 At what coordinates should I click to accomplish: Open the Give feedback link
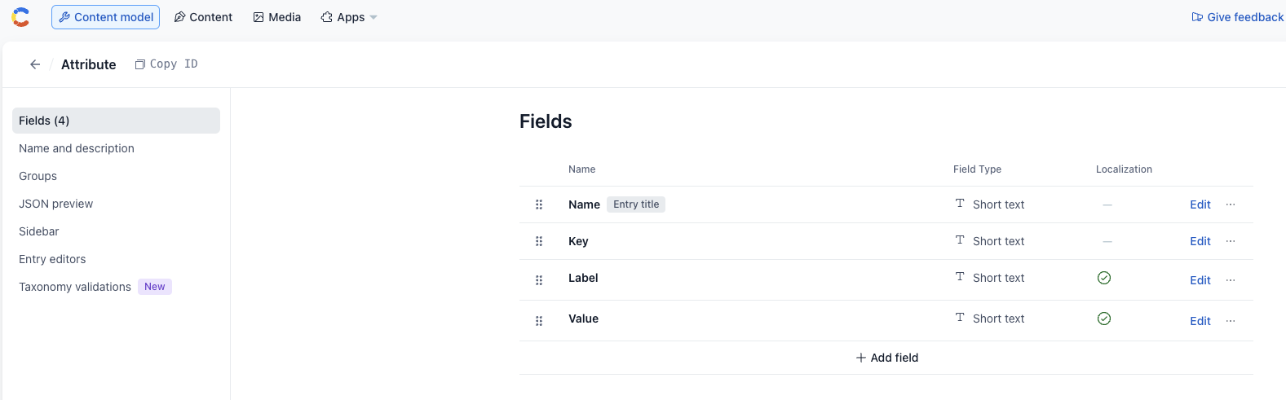pyautogui.click(x=1237, y=17)
